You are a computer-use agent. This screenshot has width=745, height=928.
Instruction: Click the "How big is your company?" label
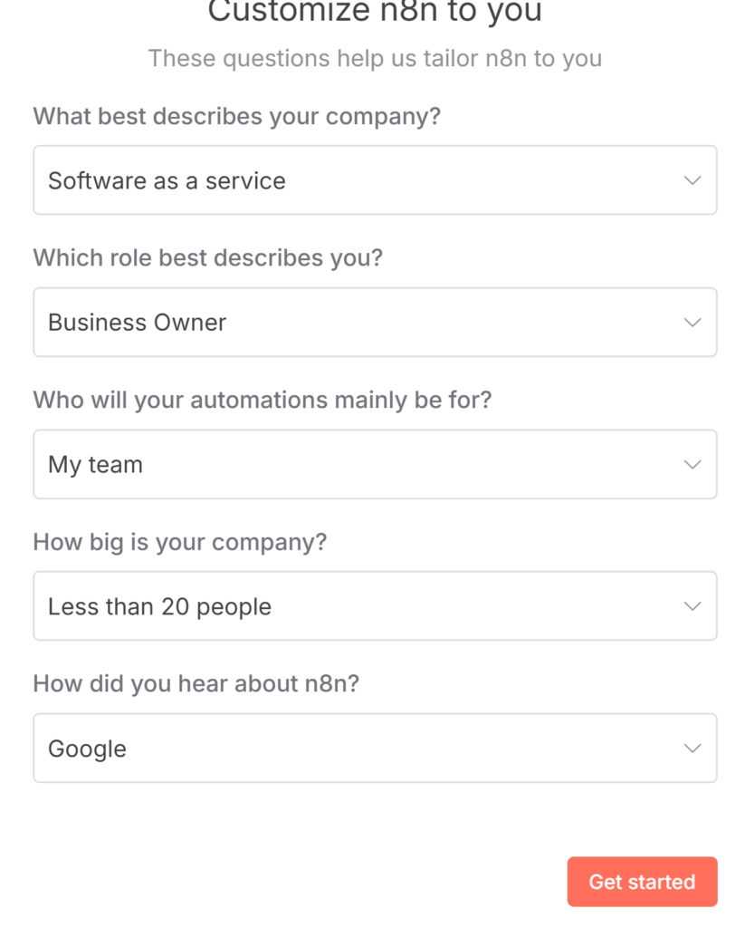[179, 542]
